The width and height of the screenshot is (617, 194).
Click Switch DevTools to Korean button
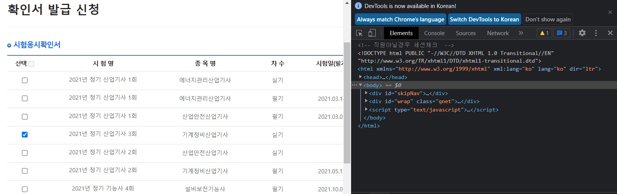click(484, 19)
